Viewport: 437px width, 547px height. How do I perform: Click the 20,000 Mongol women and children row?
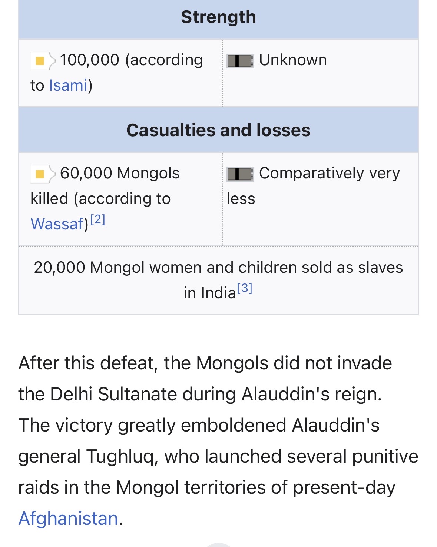click(x=218, y=280)
